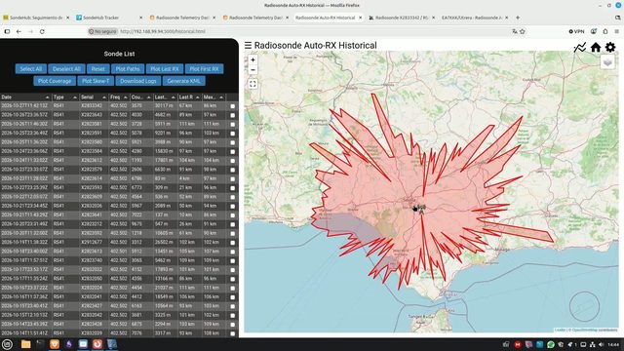The height and width of the screenshot is (351, 624).
Task: Open the network icon in system tray
Action: (x=592, y=344)
